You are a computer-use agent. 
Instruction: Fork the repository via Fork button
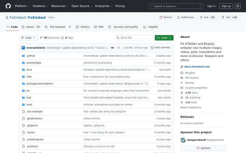pyautogui.click(x=208, y=17)
